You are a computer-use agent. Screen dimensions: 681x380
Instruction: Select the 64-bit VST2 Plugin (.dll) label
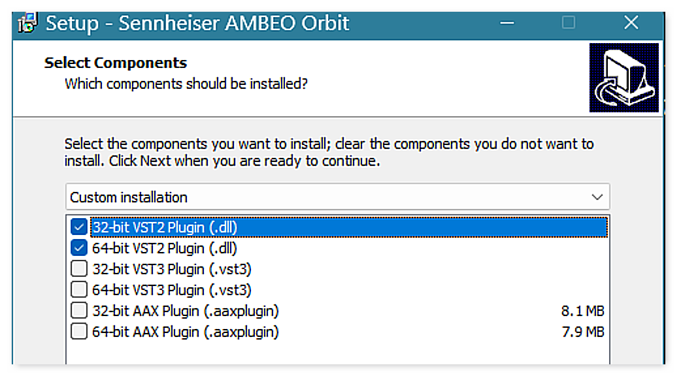(165, 248)
